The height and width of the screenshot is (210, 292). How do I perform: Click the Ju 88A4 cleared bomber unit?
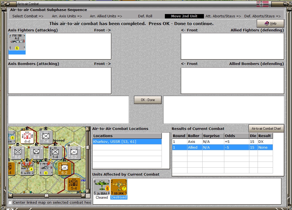coord(102,187)
